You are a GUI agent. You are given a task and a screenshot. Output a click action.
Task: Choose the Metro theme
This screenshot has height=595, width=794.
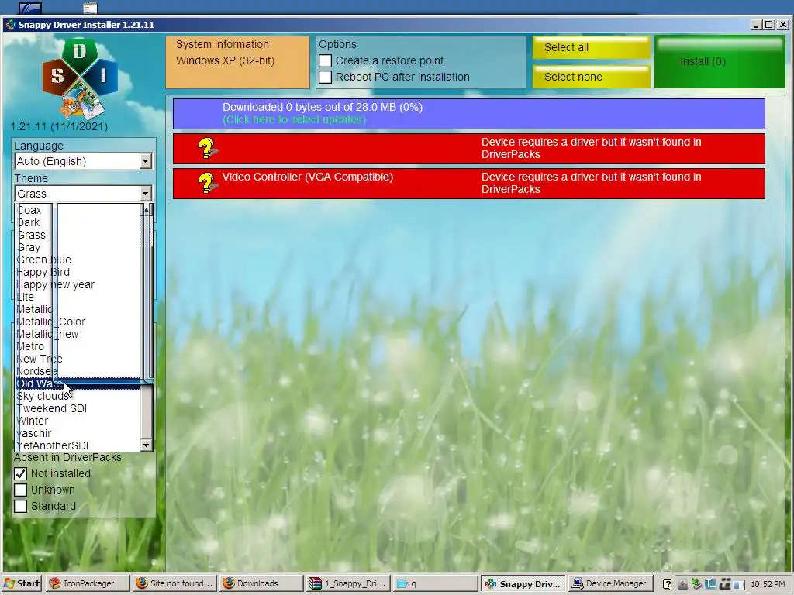[x=78, y=346]
